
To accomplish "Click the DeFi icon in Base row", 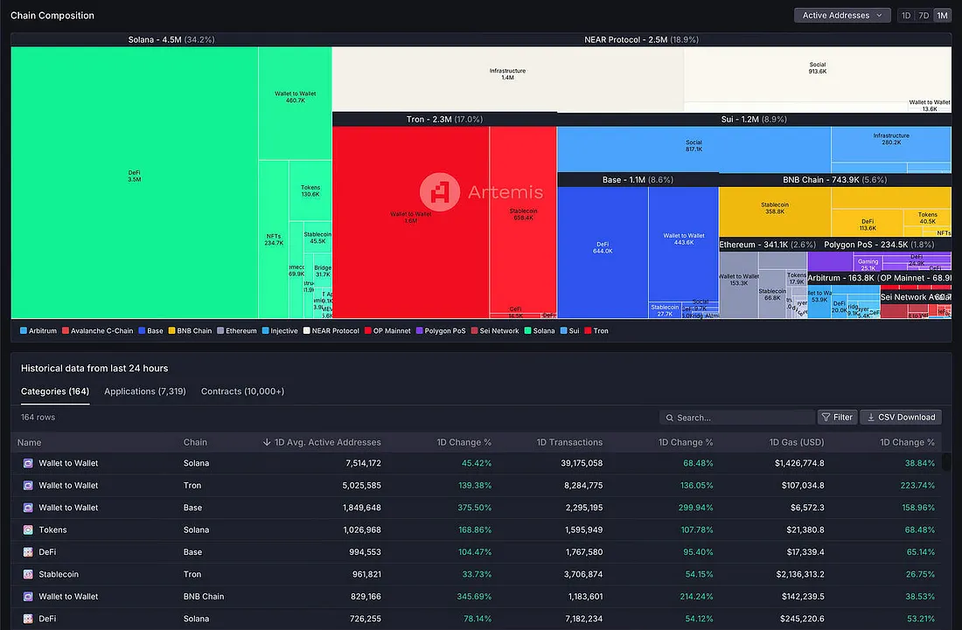I will click(x=28, y=552).
